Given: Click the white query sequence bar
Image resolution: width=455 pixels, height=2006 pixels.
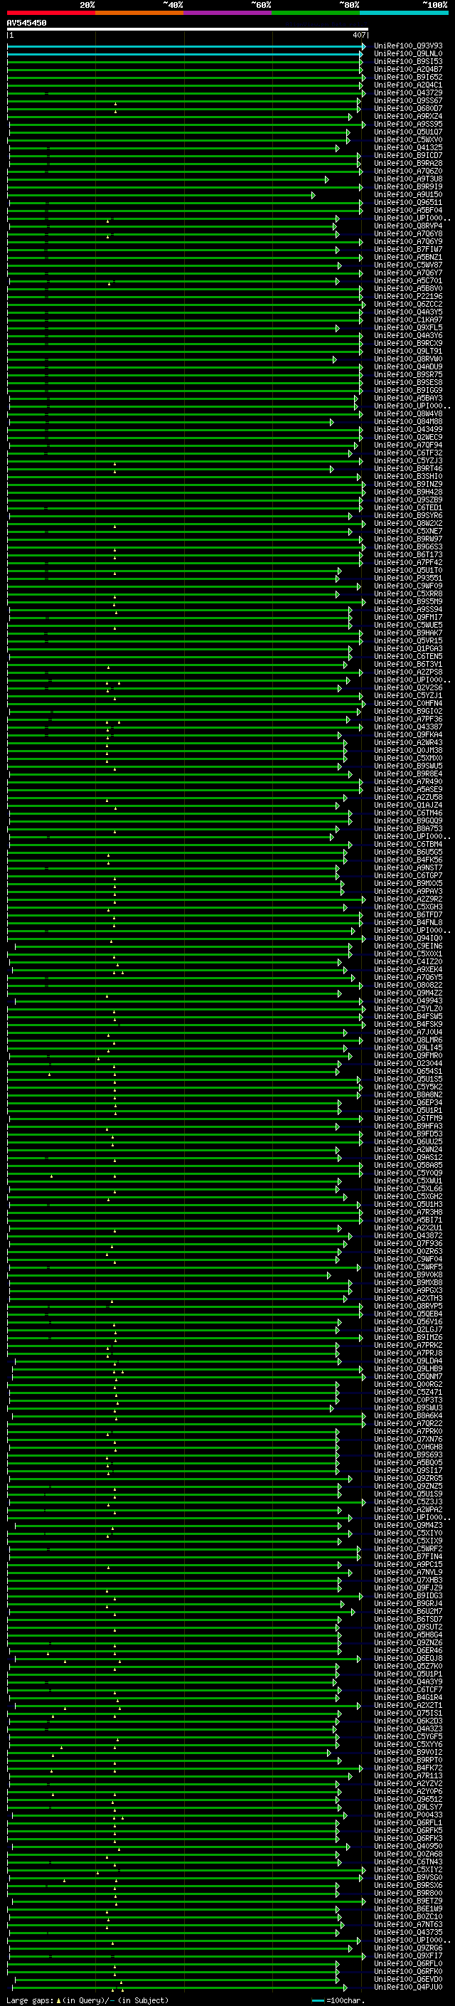Looking at the screenshot, I should click(x=188, y=30).
